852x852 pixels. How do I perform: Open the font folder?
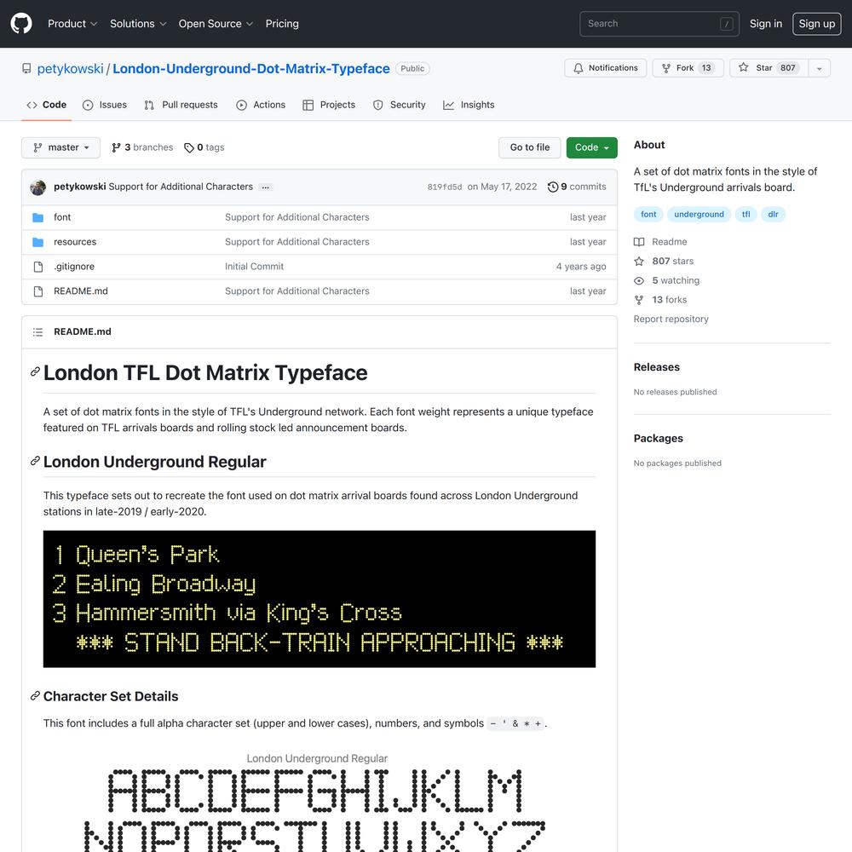pyautogui.click(x=62, y=217)
